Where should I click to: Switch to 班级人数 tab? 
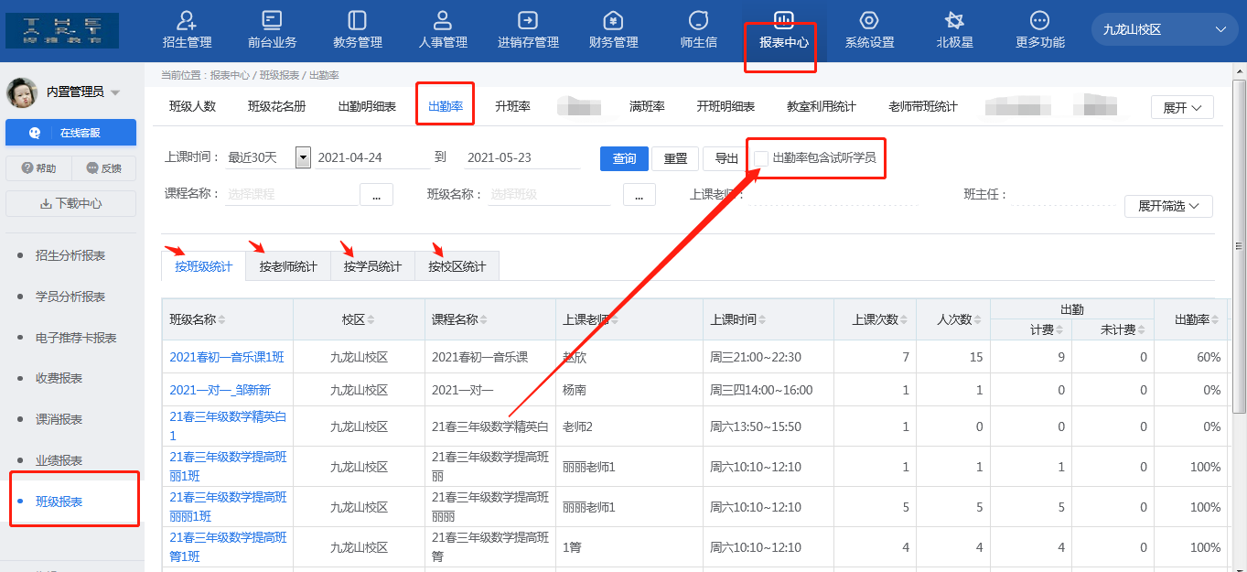(x=192, y=106)
